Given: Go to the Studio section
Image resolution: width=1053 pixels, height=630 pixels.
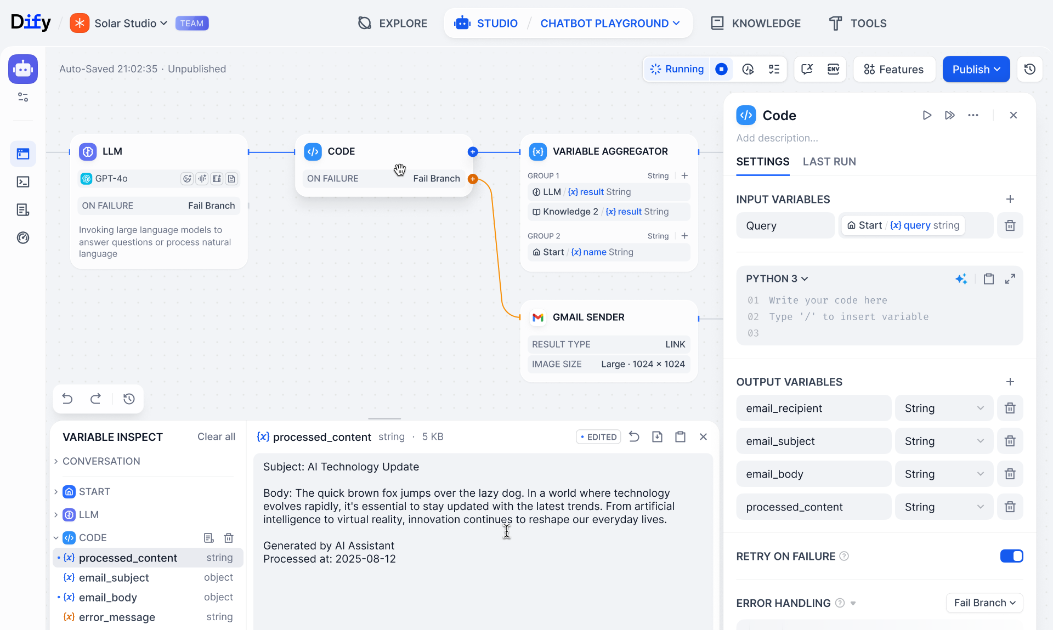Looking at the screenshot, I should 486,23.
